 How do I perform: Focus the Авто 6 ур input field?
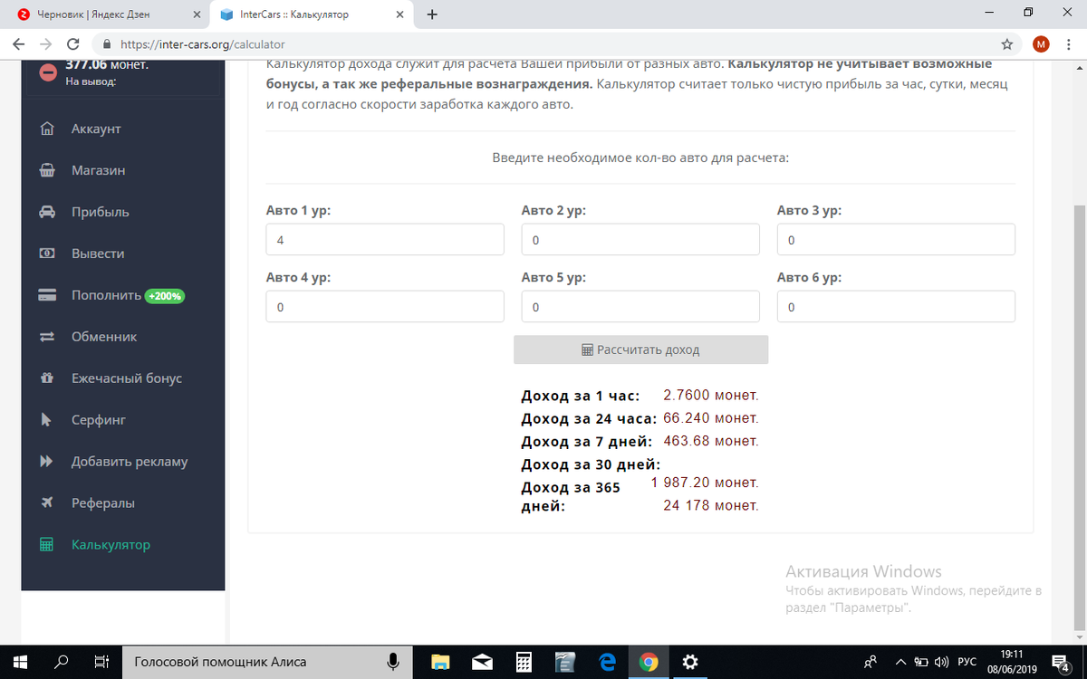point(896,307)
